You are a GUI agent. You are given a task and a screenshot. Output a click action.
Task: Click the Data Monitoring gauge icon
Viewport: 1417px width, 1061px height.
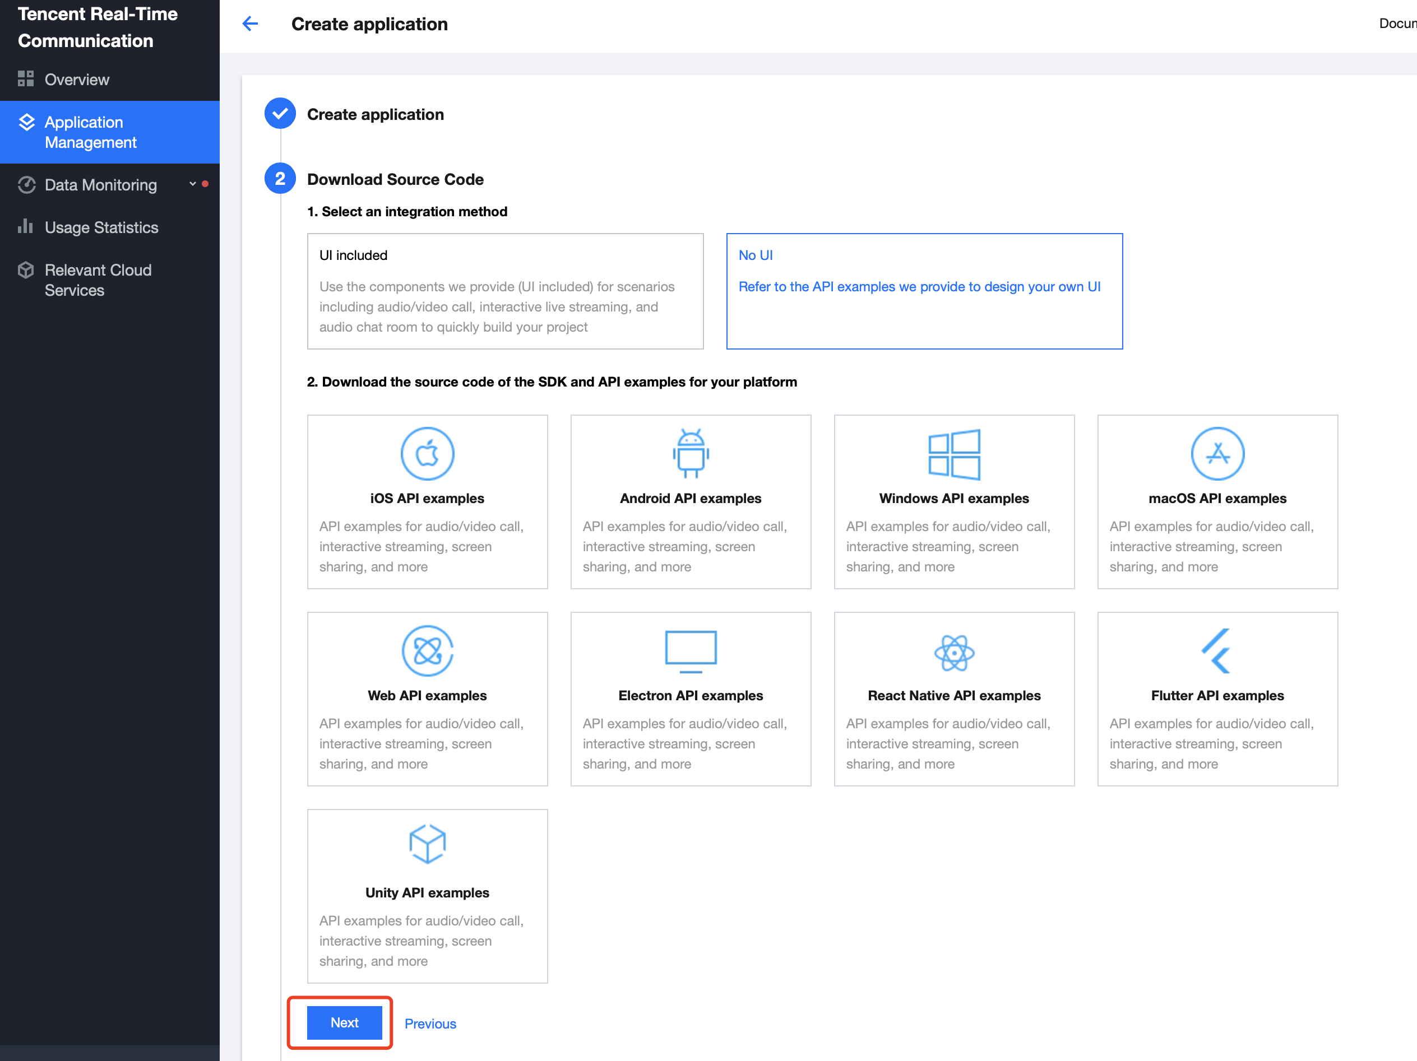click(26, 184)
